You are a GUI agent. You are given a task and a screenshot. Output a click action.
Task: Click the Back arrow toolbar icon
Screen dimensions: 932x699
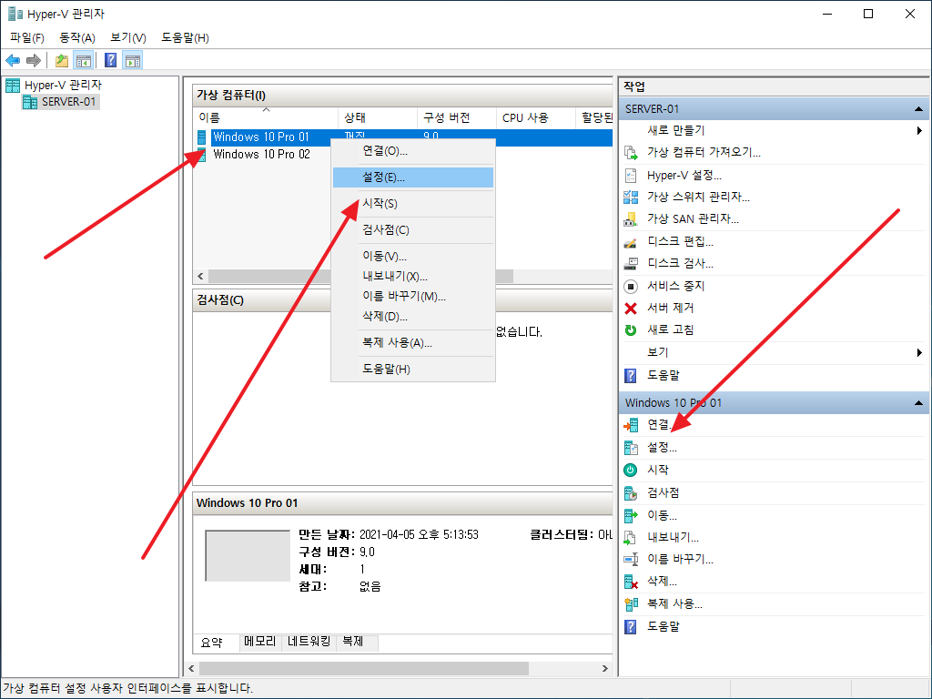(x=13, y=60)
